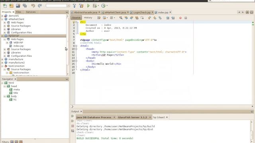Click the Clean and Build icon
The image size is (255, 143).
(81, 6)
